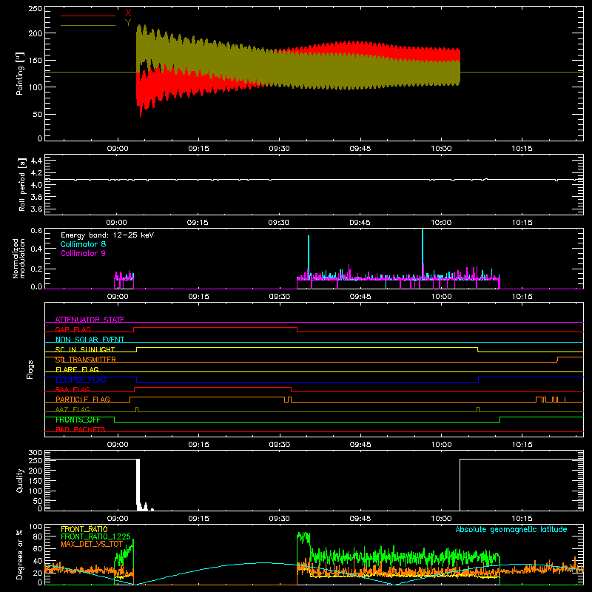Select the yellow FRONT_RATIO legend label
The width and height of the screenshot is (592, 592).
84,529
